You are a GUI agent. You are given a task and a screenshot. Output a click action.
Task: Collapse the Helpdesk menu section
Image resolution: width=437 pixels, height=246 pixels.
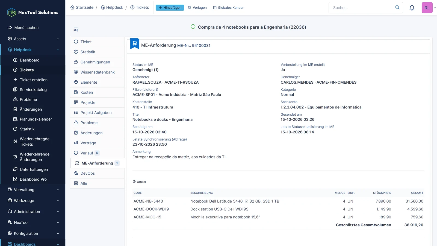[x=33, y=50]
